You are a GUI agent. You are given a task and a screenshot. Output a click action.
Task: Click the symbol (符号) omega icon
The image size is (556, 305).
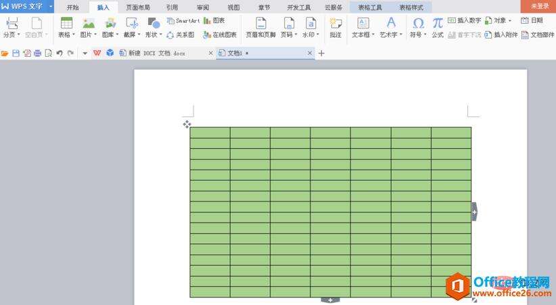tap(418, 24)
